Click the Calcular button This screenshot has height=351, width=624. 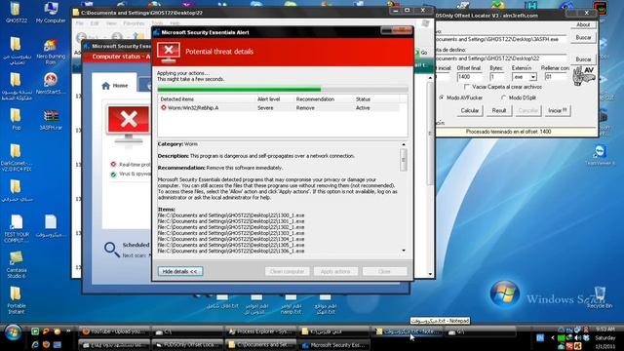470,110
